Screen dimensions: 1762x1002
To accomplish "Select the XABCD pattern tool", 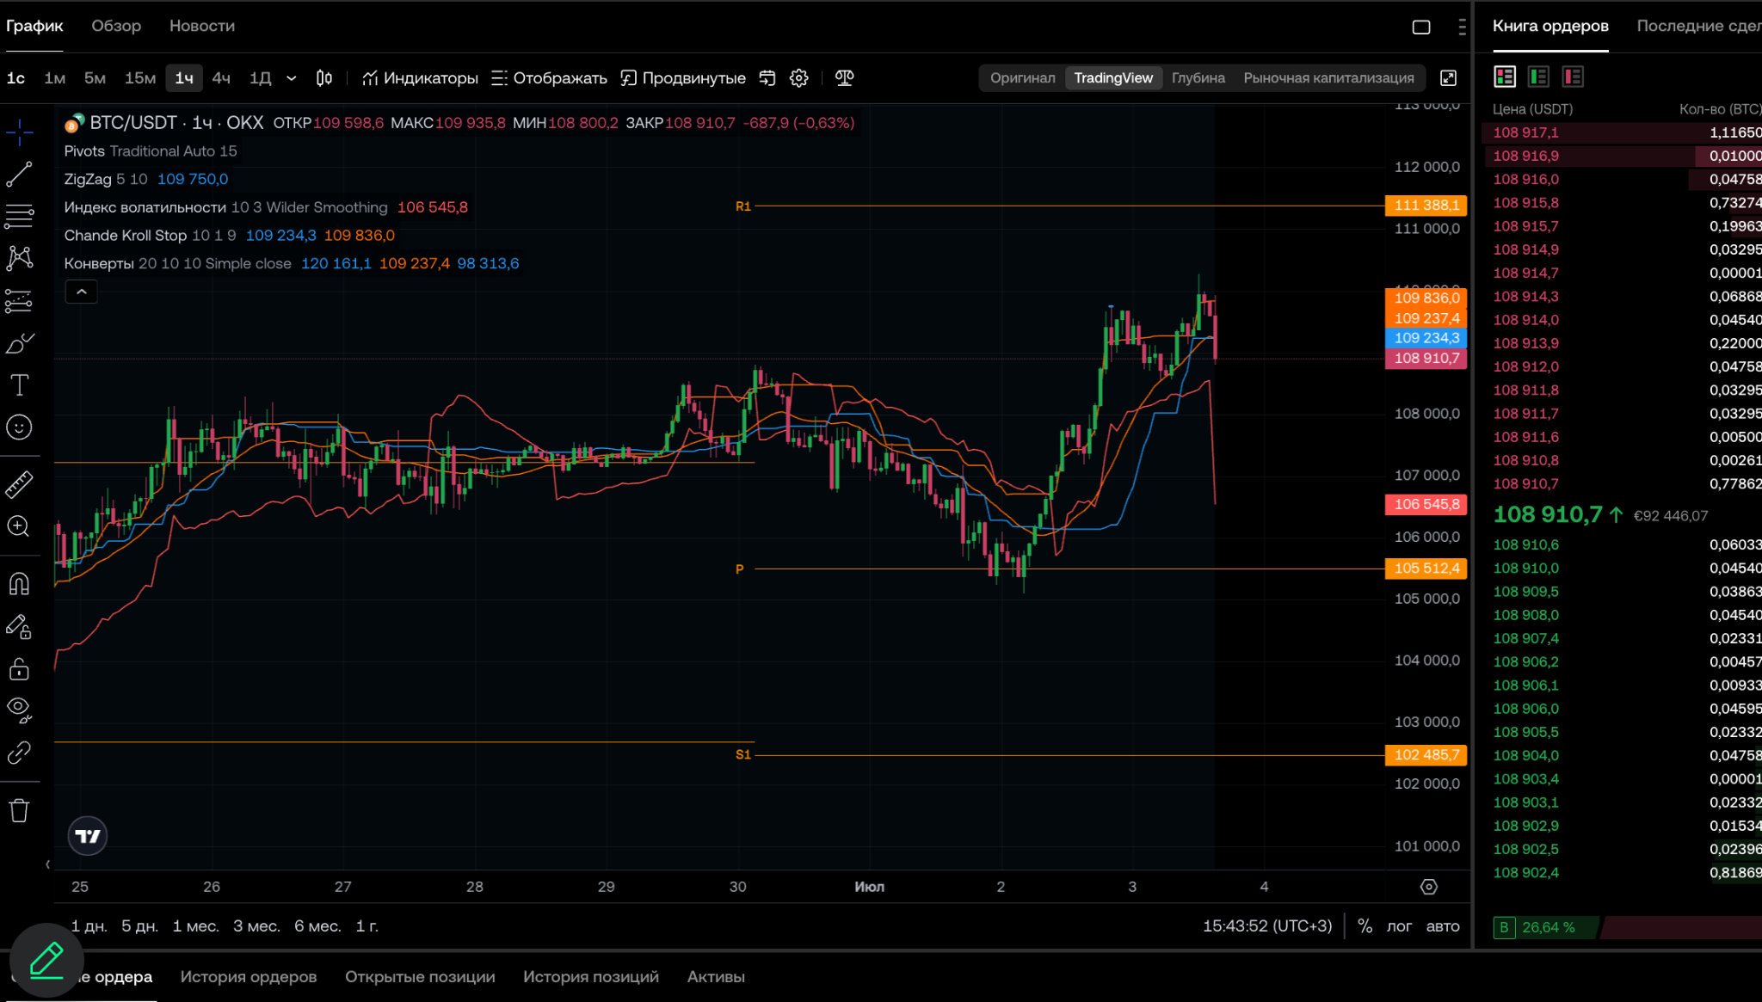I will [x=19, y=258].
